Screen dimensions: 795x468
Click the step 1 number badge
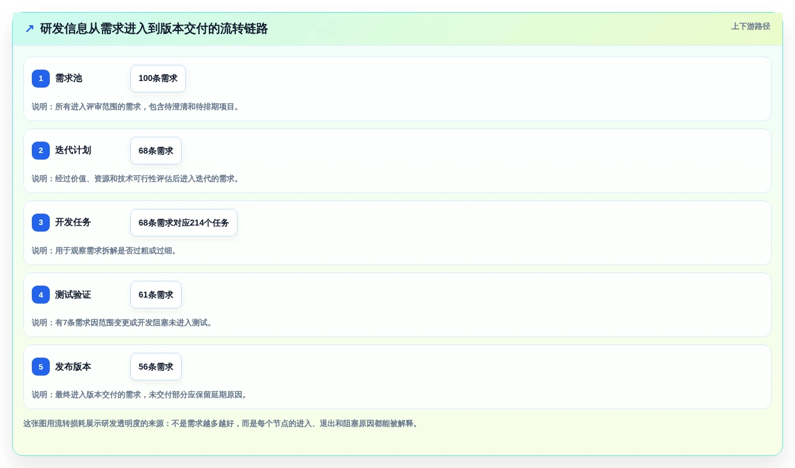point(41,79)
